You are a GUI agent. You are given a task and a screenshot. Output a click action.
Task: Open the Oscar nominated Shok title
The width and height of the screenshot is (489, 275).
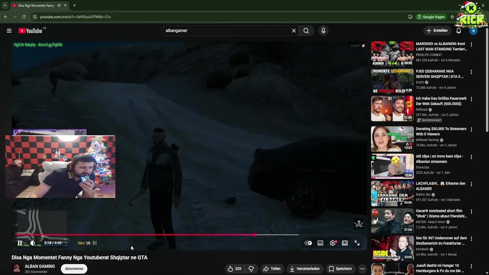pos(441,214)
